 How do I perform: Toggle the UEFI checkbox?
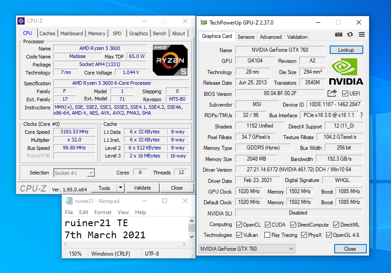tap(345, 94)
